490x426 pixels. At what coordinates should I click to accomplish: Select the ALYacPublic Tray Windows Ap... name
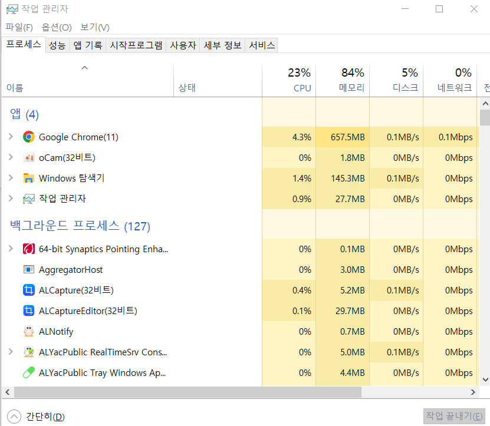click(102, 373)
